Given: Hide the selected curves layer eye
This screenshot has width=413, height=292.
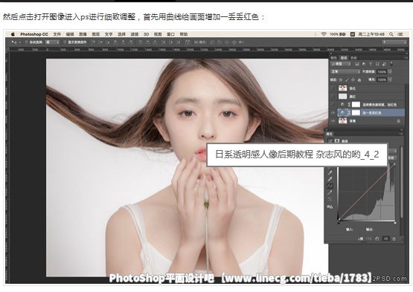Looking at the screenshot, I should (x=333, y=113).
